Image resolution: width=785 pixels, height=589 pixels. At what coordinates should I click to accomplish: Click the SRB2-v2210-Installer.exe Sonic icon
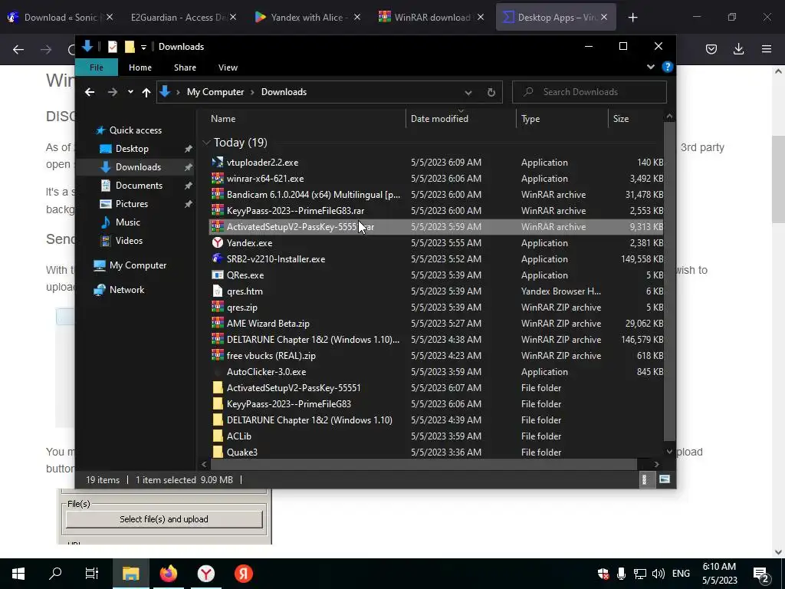point(217,259)
